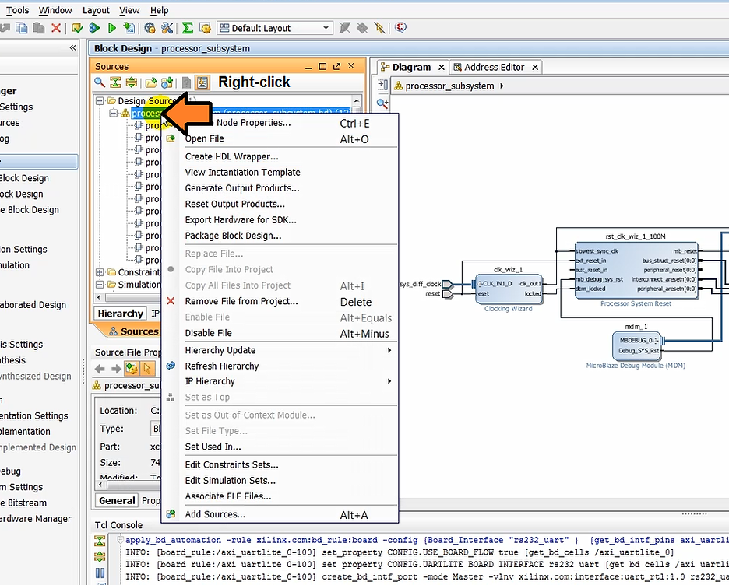Screen dimensions: 729x585
Task: Pause Tcl Console output with the pause icon
Action: coord(100,573)
